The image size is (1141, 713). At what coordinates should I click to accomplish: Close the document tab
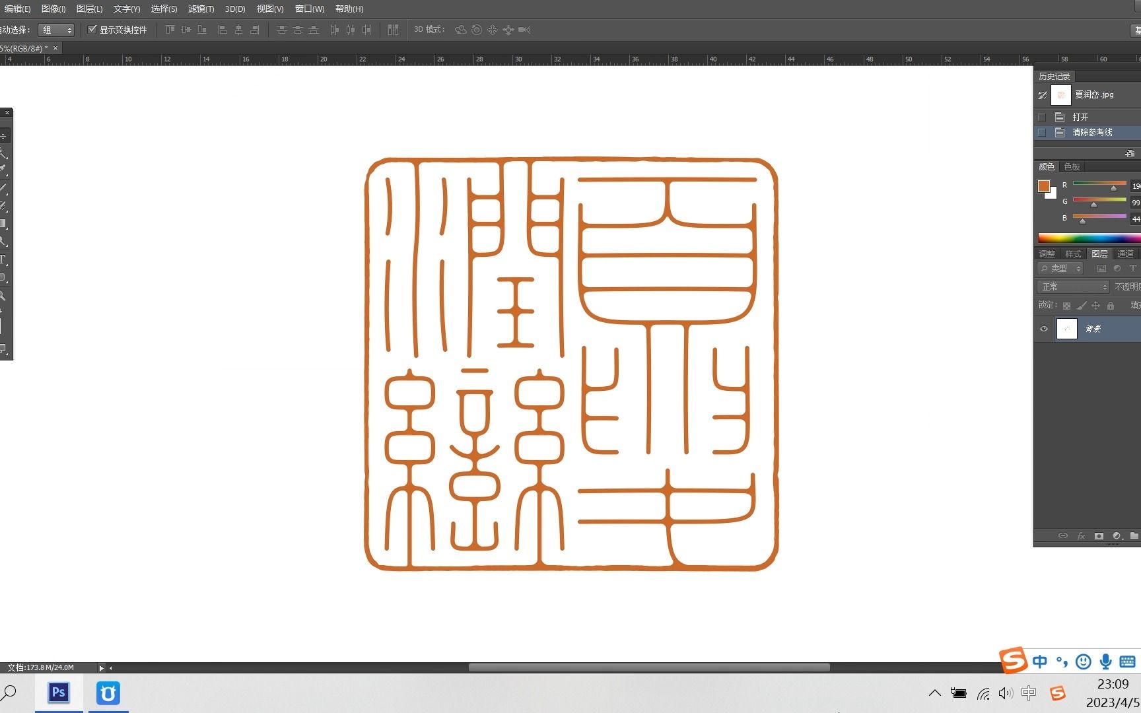[55, 48]
